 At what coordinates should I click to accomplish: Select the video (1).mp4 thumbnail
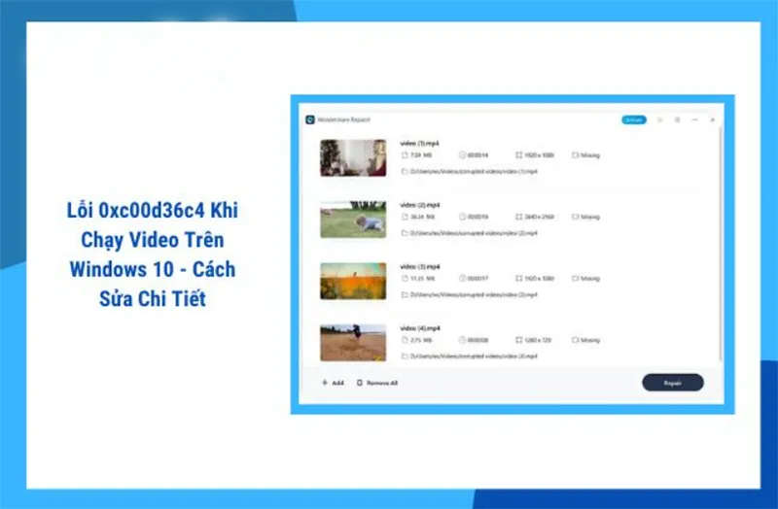[353, 158]
